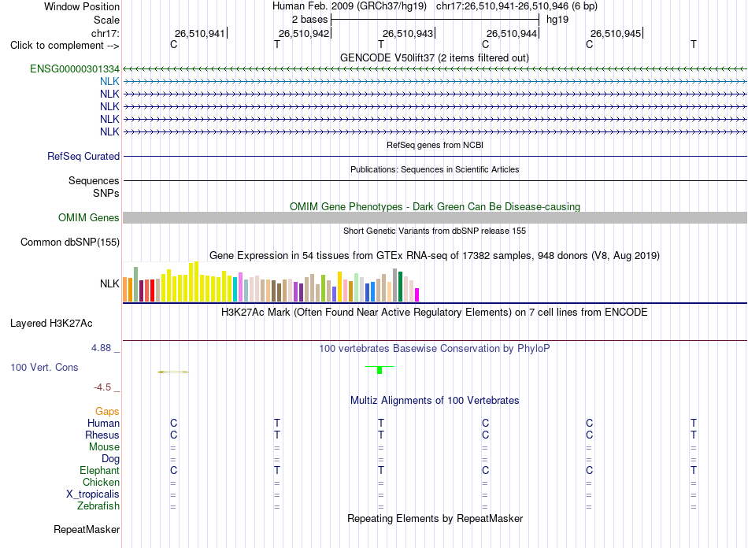
Task: Click the cyan bar in GTEx chart
Action: [x=235, y=289]
